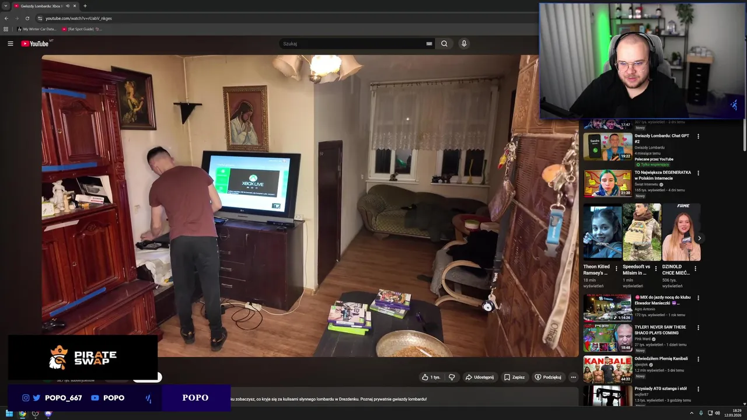Click the Chrome icon in taskbar
Viewport: 747px width, 420px height.
click(22, 414)
